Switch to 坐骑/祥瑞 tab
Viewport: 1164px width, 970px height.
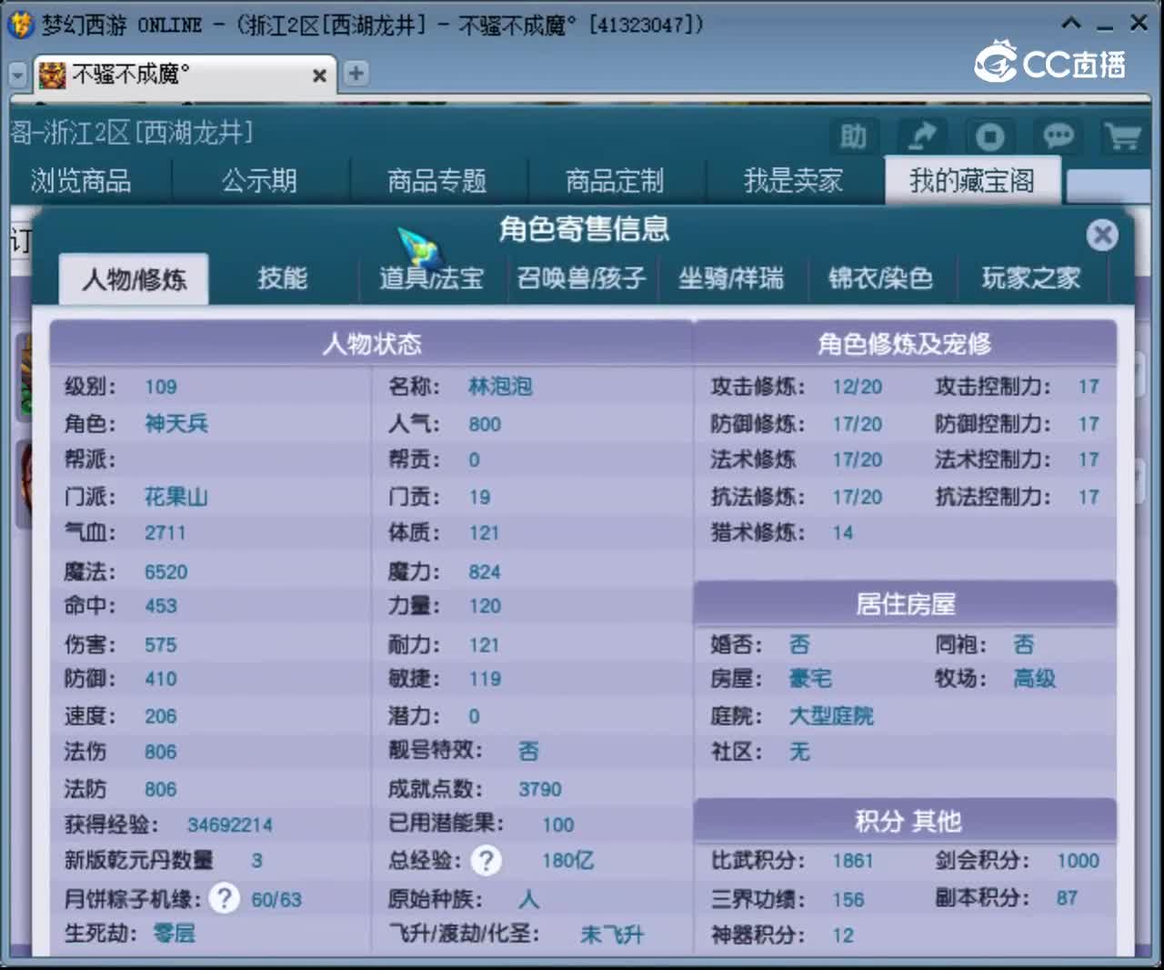point(731,278)
